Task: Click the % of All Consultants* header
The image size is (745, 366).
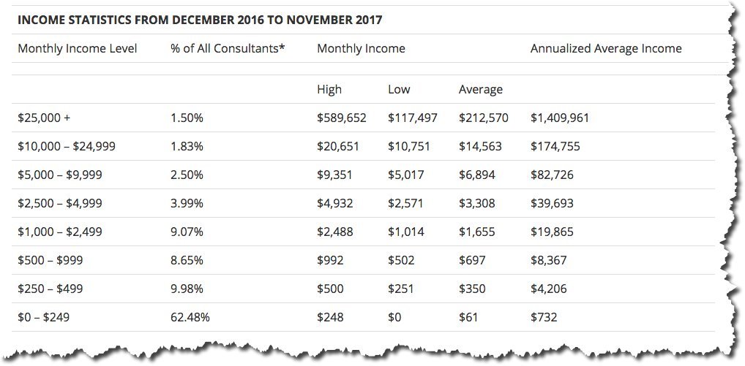Action: coord(228,48)
